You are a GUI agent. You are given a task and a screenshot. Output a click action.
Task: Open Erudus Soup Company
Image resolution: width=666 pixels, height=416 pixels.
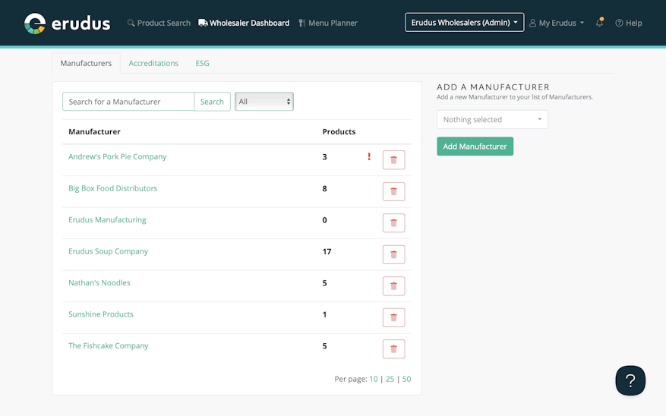(109, 251)
